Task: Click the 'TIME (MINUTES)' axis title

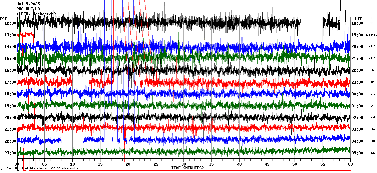Action: pos(187,168)
